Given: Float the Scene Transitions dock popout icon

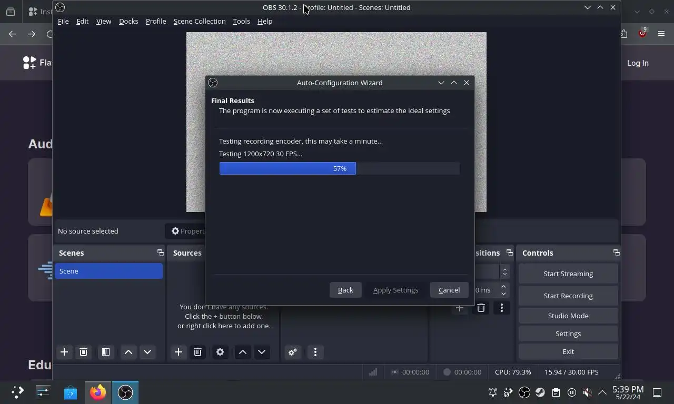Looking at the screenshot, I should (x=509, y=252).
